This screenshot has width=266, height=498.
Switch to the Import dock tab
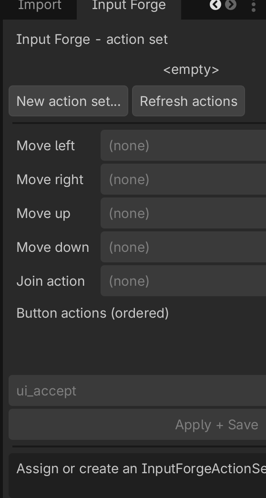click(40, 6)
